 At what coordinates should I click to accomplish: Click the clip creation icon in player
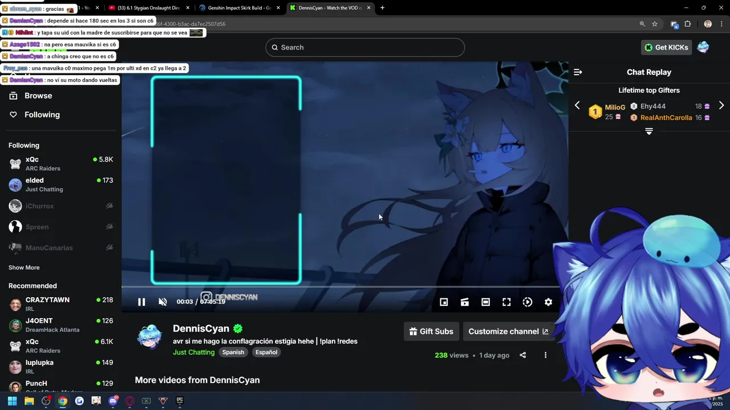pyautogui.click(x=465, y=302)
